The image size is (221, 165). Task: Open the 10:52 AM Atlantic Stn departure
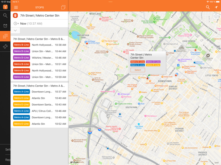click(x=40, y=124)
